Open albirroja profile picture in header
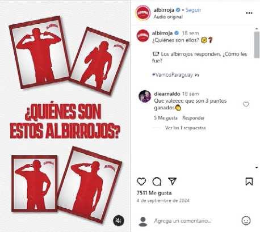Viewport: 260px width, 232px height. (143, 12)
